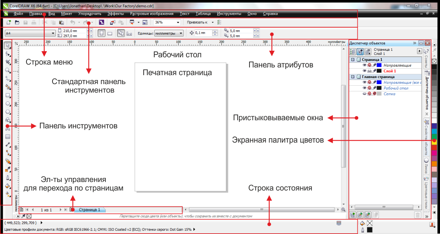Expand color profile details arrow in status bar
Image resolution: width=440 pixels, height=234 pixels.
pyautogui.click(x=194, y=229)
